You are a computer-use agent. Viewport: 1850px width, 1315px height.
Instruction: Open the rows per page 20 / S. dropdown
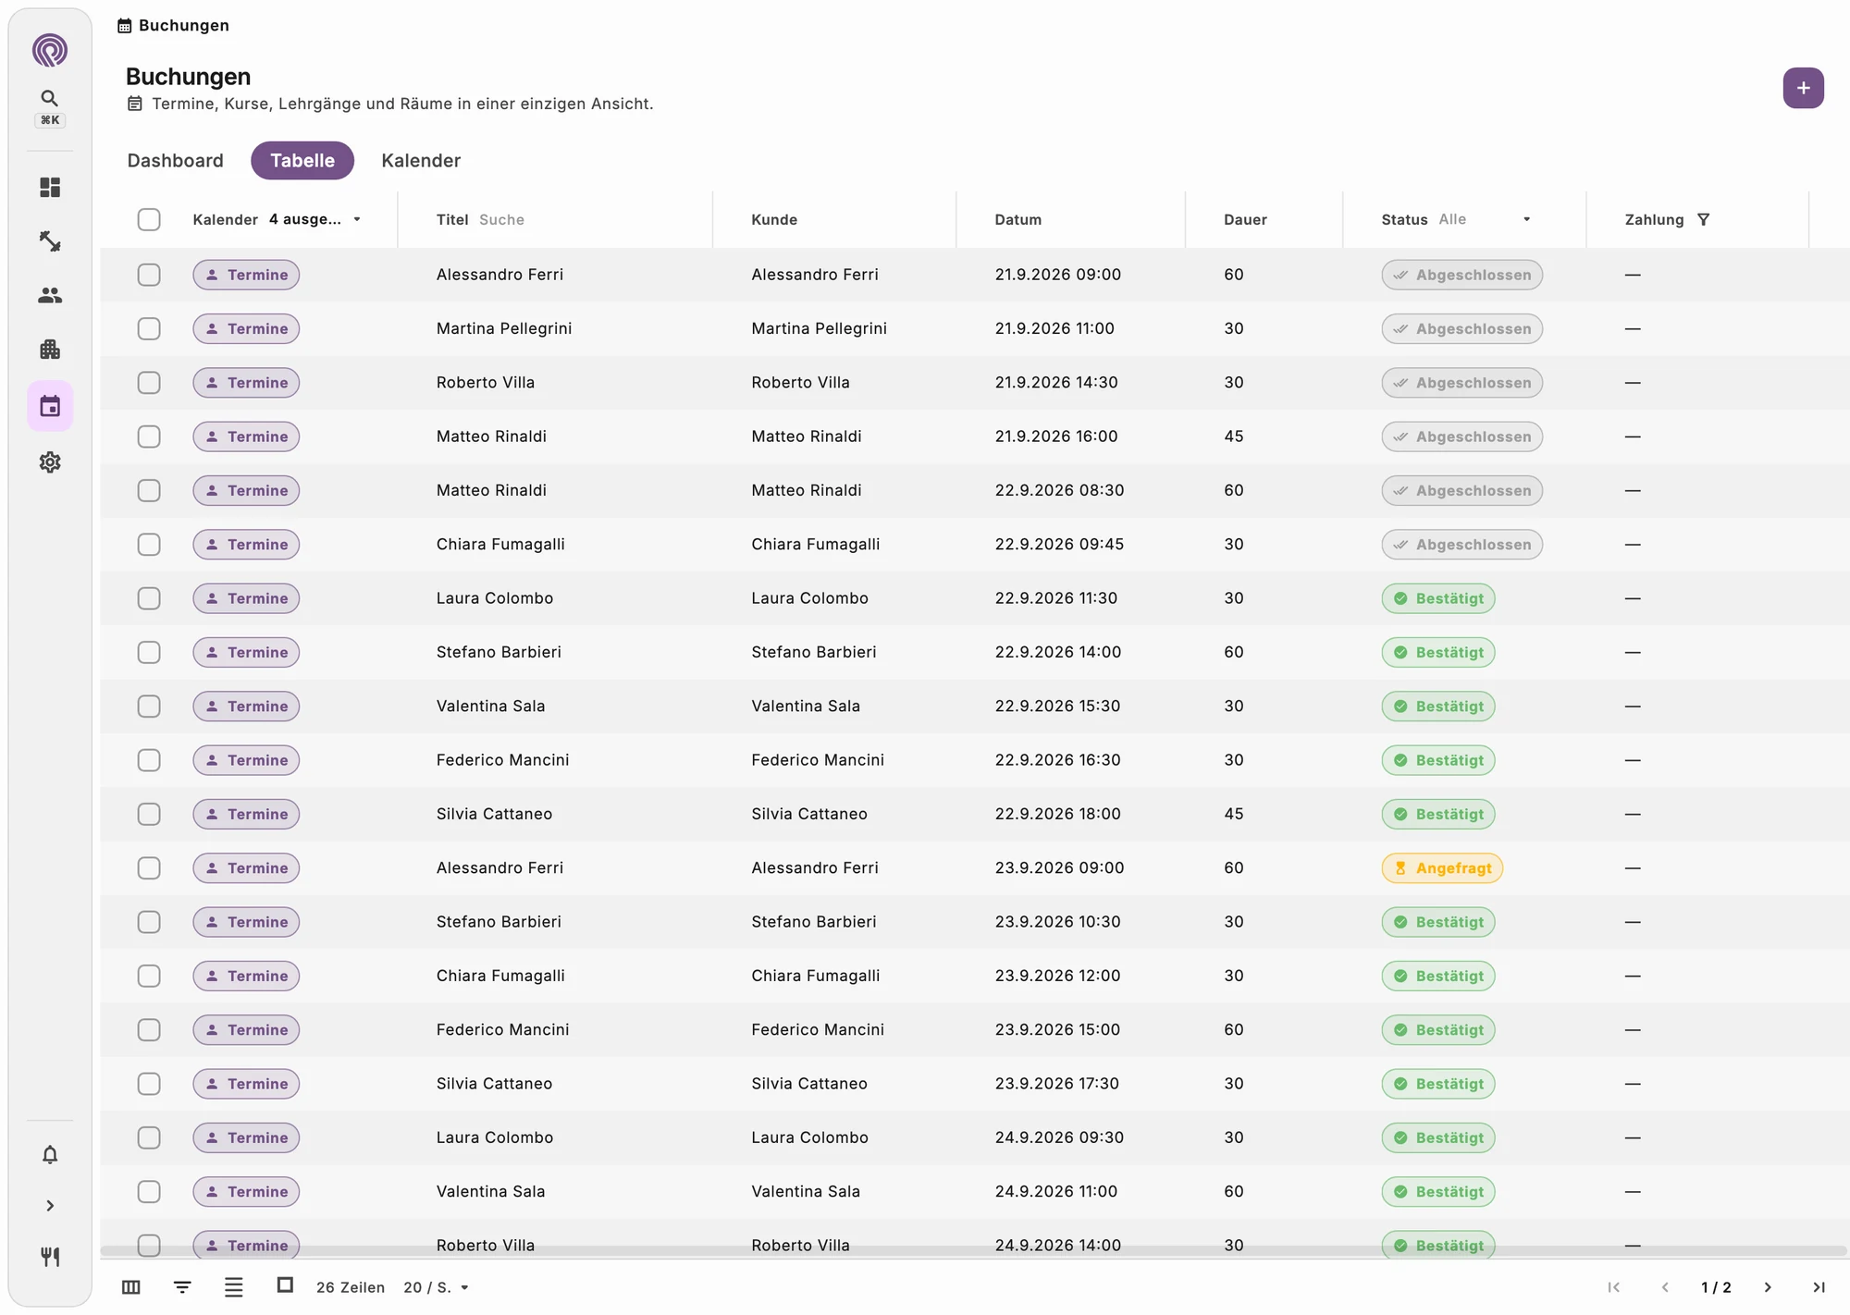[x=437, y=1287]
